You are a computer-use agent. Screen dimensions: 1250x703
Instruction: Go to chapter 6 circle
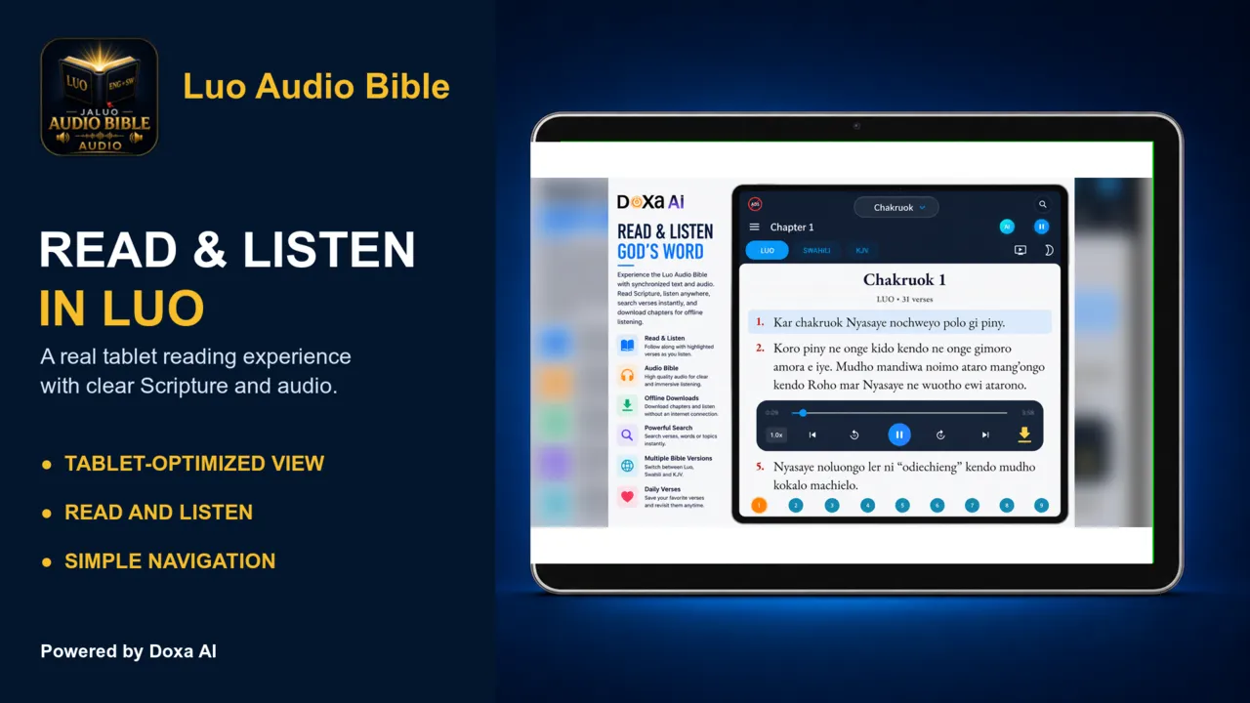point(937,505)
